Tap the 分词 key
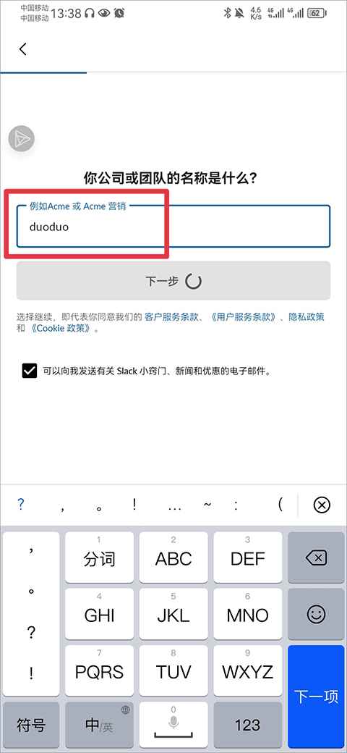 (x=99, y=558)
